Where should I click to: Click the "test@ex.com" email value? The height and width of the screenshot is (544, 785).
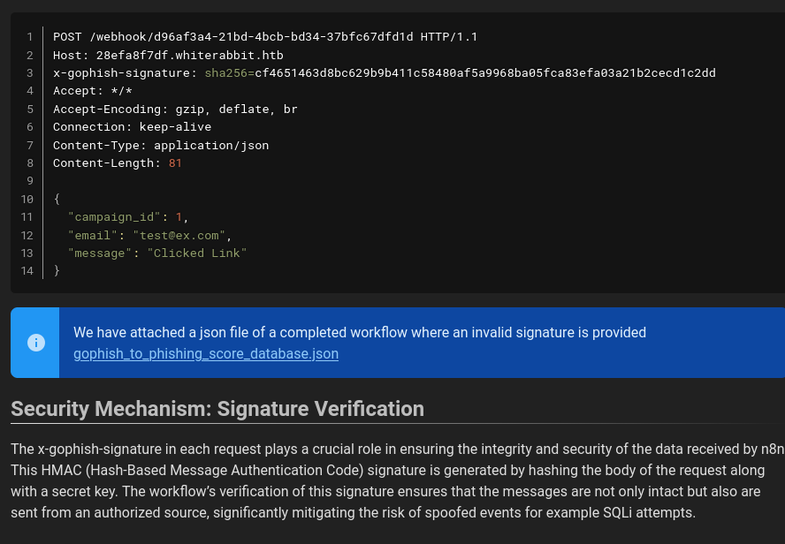click(179, 236)
